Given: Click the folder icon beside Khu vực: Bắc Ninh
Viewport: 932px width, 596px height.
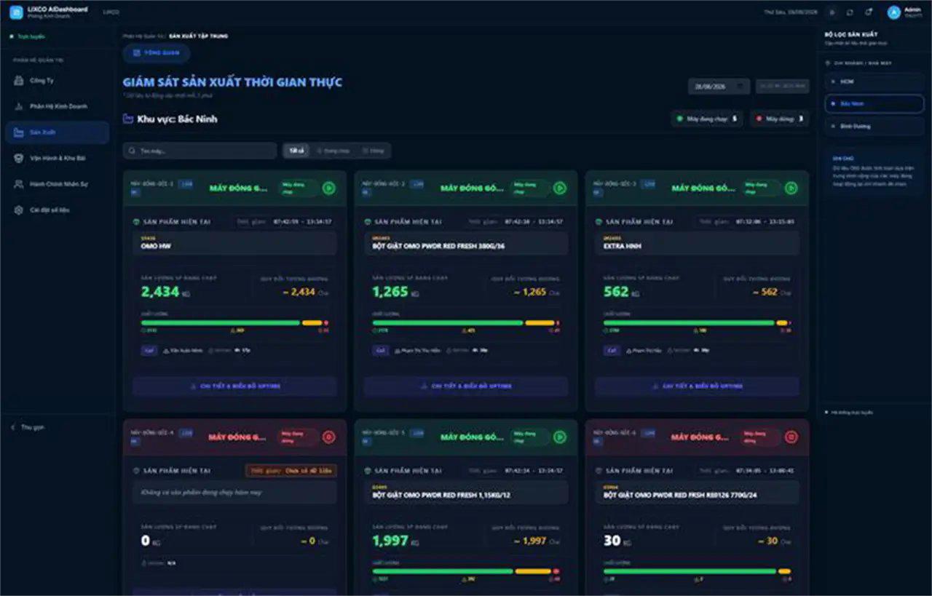Looking at the screenshot, I should (x=128, y=119).
